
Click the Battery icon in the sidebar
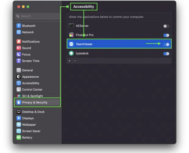pyautogui.click(x=19, y=137)
